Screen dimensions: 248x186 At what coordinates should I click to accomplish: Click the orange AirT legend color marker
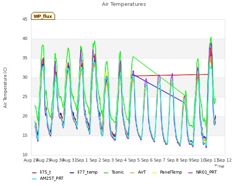tap(133, 172)
